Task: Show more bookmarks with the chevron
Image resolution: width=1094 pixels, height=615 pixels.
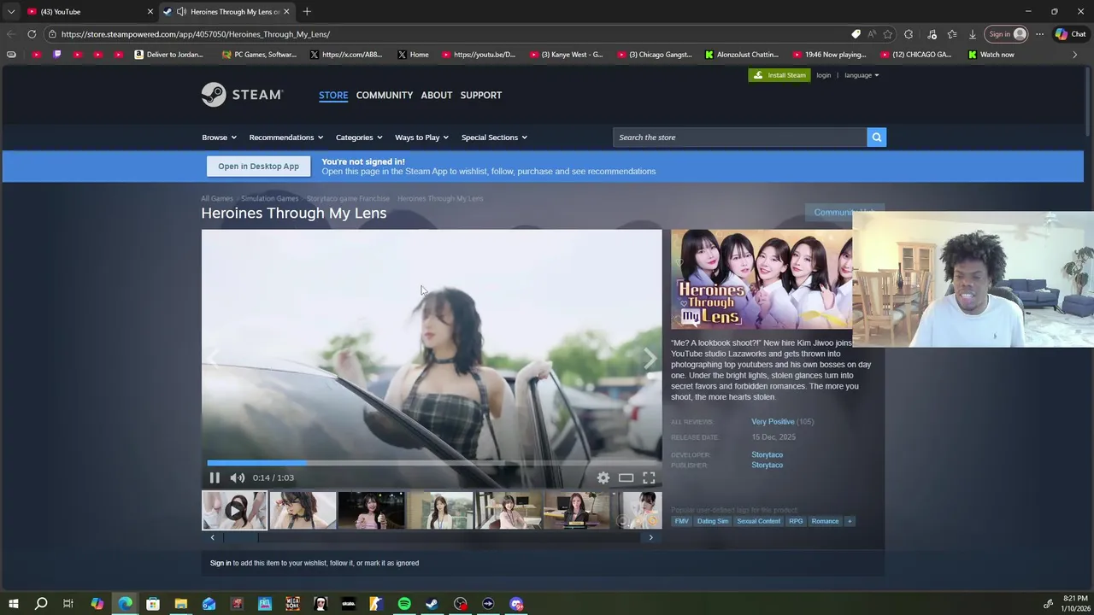Action: 1075,55
